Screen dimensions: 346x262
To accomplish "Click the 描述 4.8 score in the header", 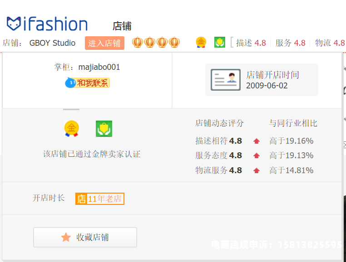I will 251,43.
